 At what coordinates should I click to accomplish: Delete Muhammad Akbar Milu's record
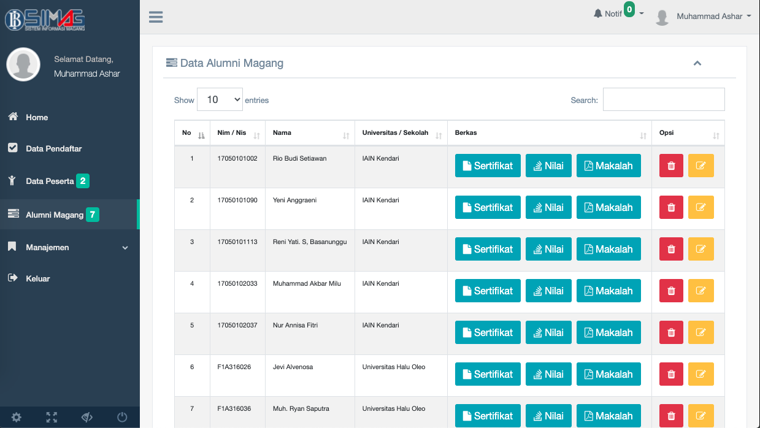671,291
